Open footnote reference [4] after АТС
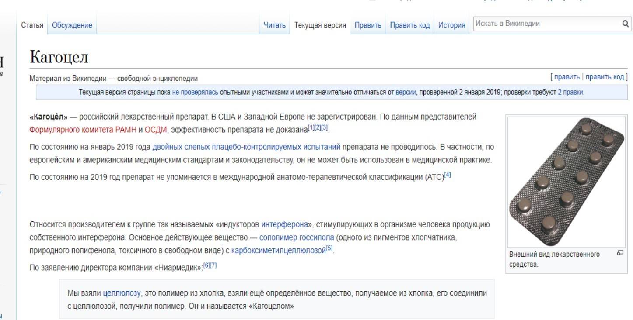633x320 pixels. (448, 175)
